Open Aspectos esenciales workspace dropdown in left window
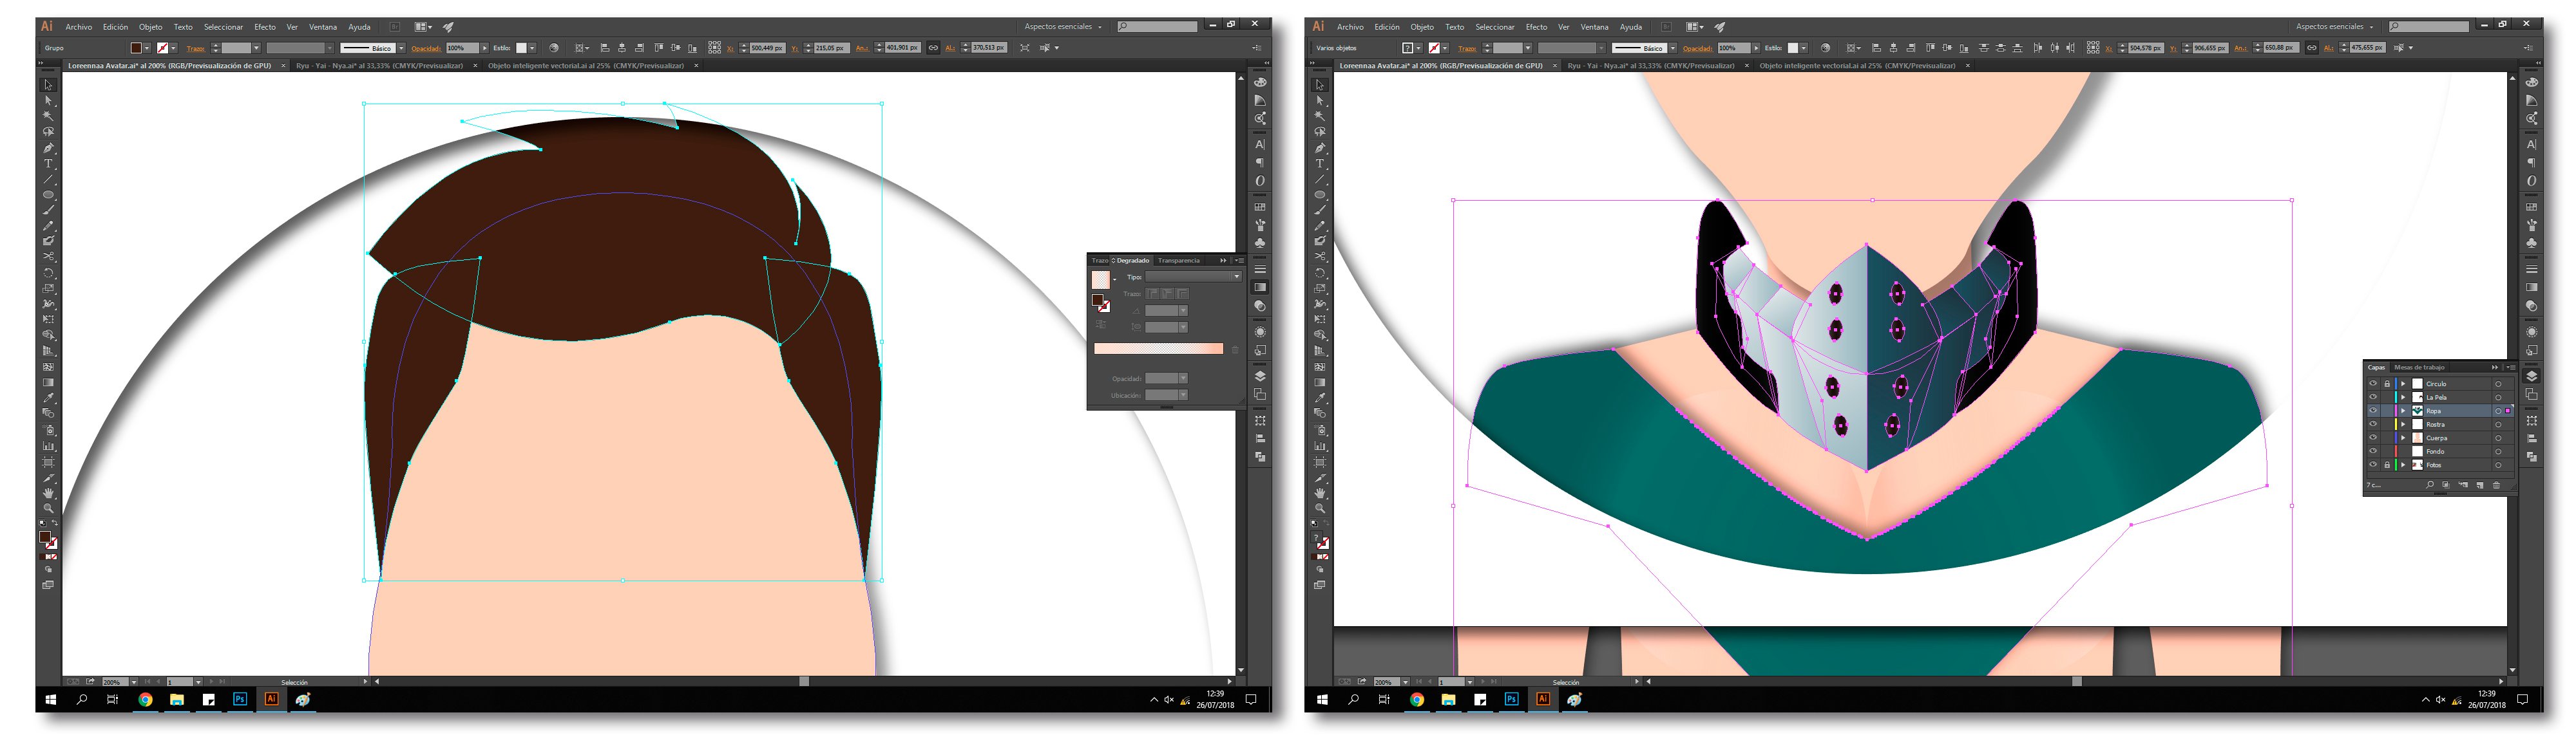 [1063, 27]
